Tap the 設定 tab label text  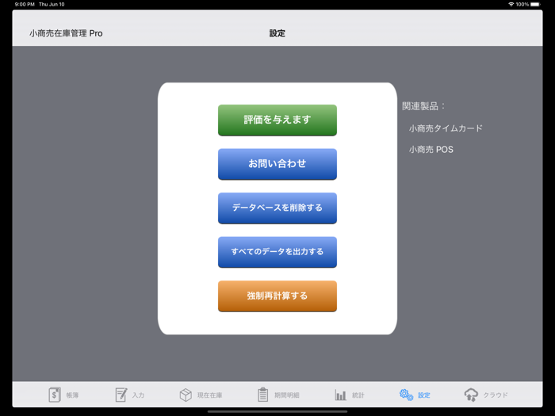tap(423, 395)
